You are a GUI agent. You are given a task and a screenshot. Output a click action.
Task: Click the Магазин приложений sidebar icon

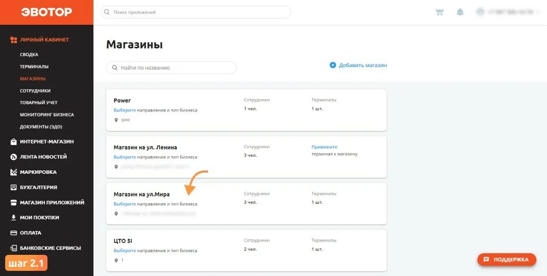coord(14,203)
